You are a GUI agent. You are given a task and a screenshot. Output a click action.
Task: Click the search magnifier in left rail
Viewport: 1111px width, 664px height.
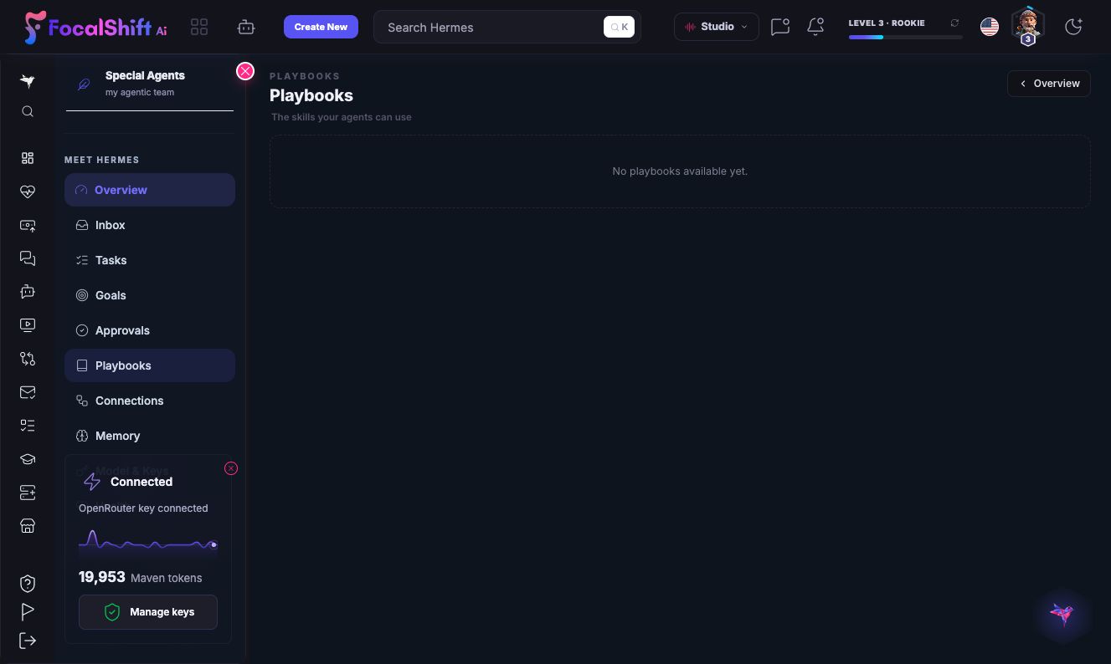(x=28, y=111)
